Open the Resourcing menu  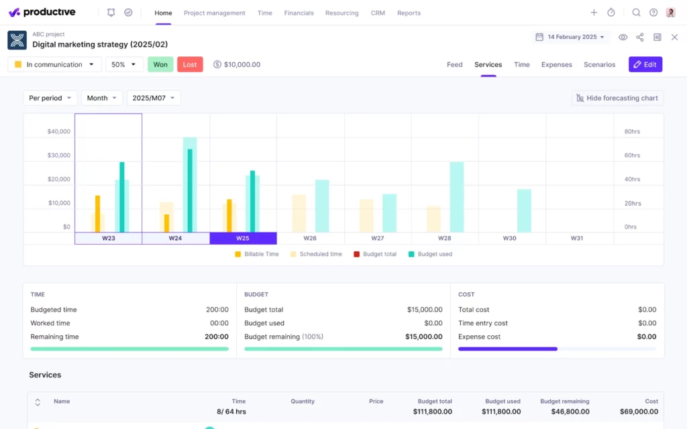coord(341,13)
